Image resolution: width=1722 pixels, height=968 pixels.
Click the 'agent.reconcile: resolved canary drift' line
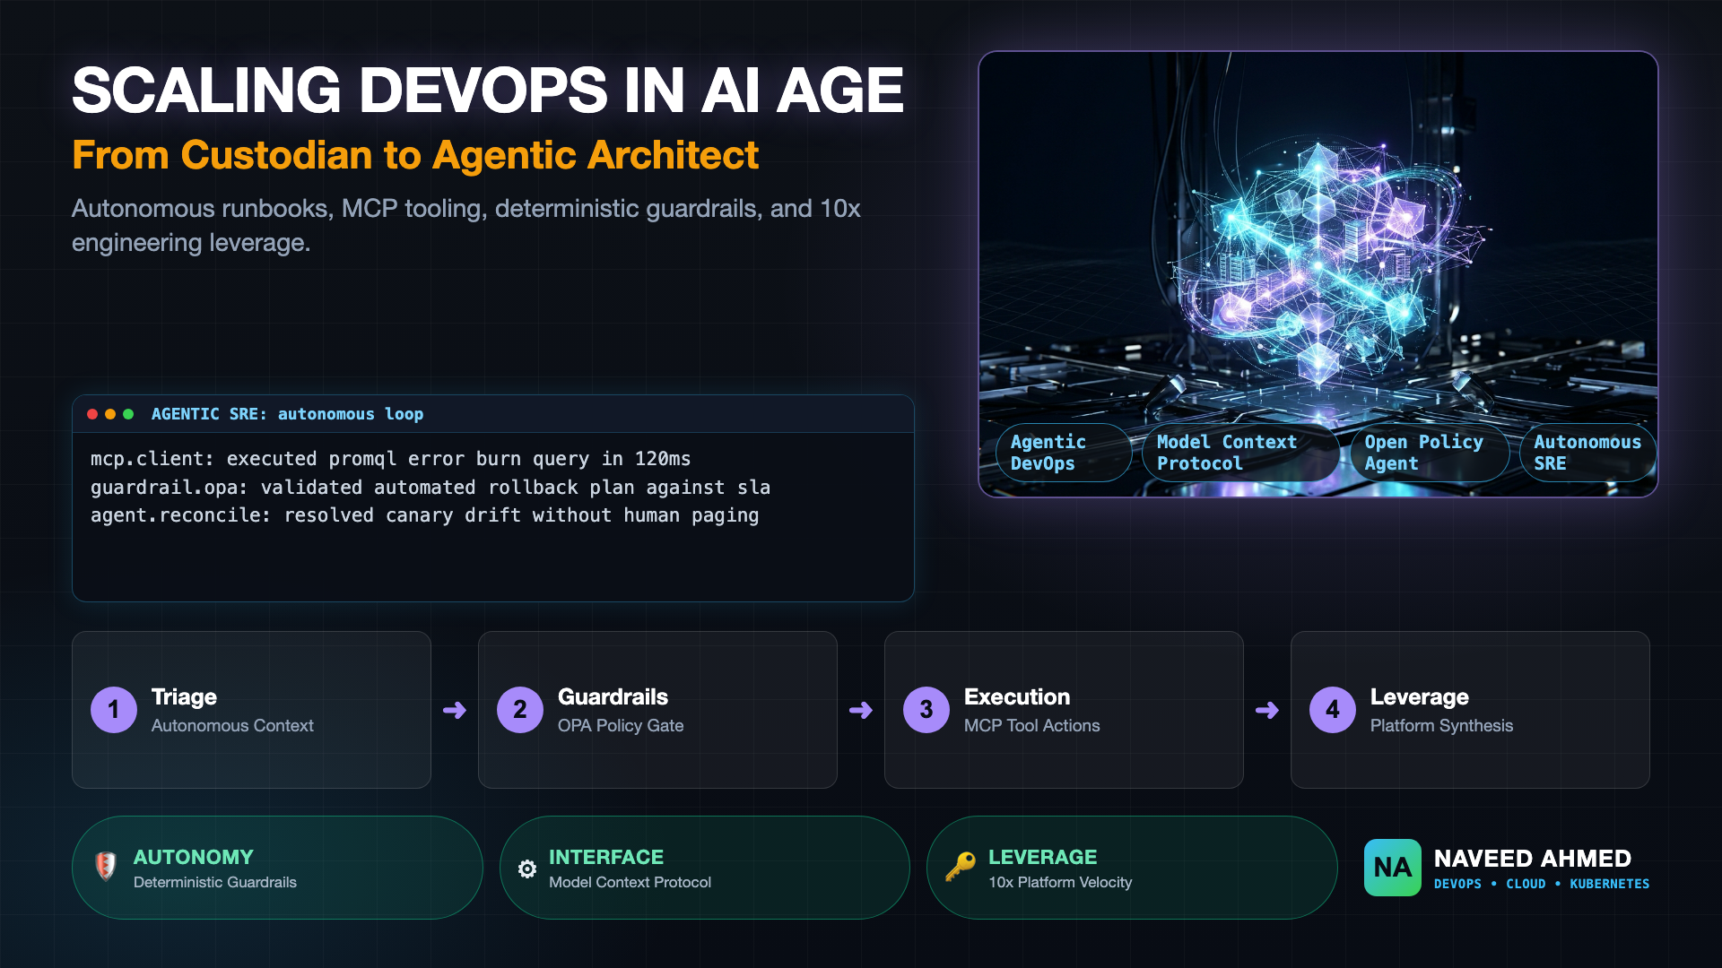pyautogui.click(x=424, y=515)
